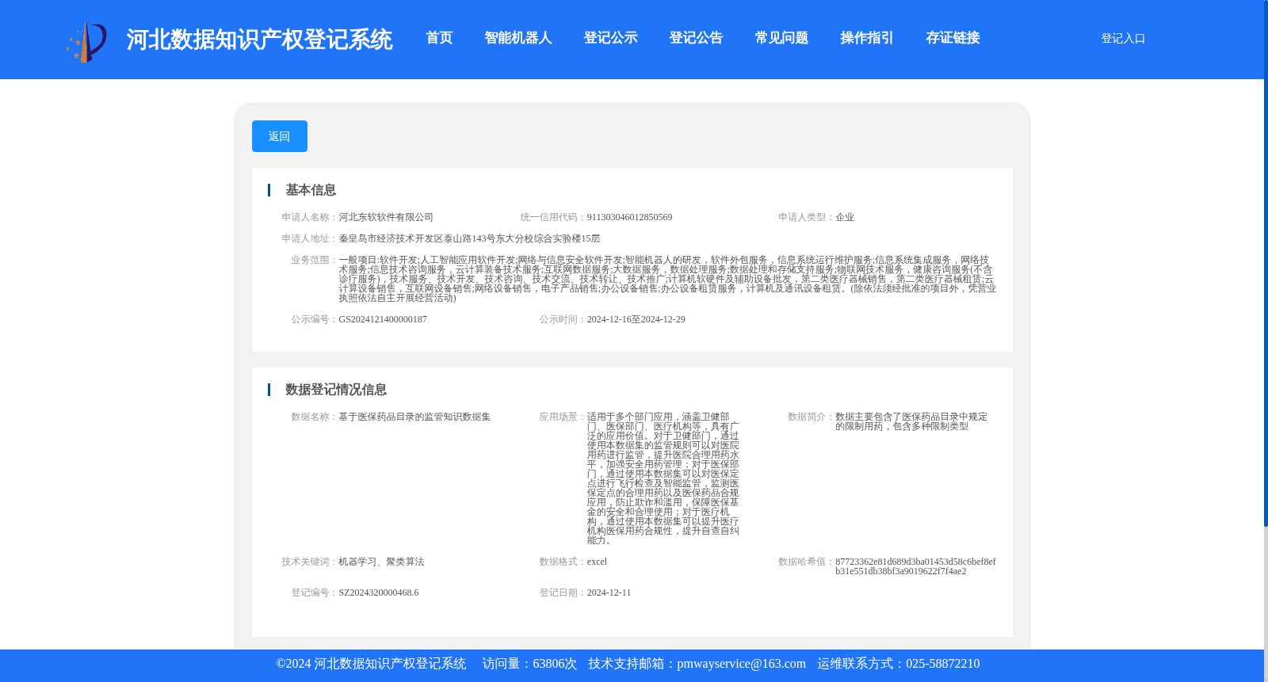Click the 河北数据知识产权登记系统 title
This screenshot has height=682, width=1268.
(x=259, y=40)
